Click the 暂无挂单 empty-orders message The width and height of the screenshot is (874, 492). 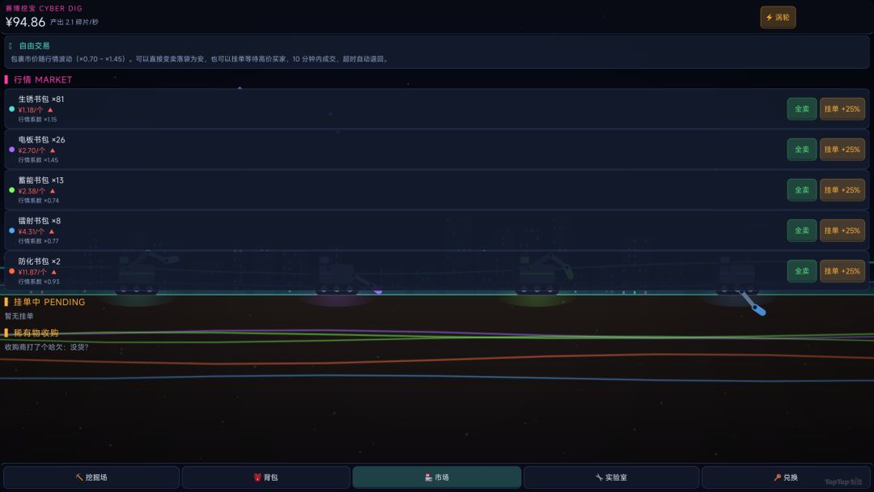[19, 316]
